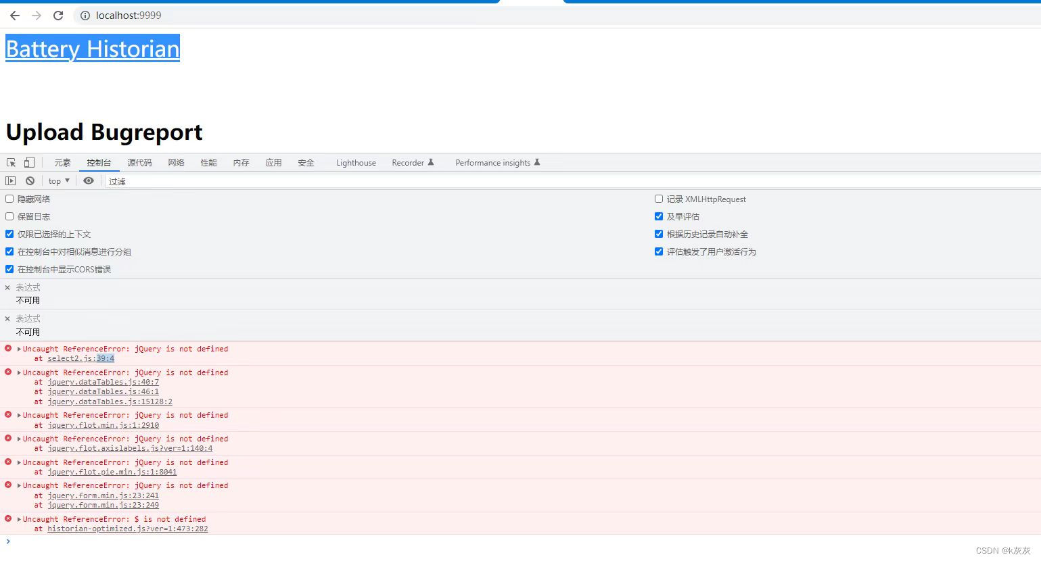The image size is (1041, 561).
Task: Check the 记录 XMLHttpRequest option
Action: click(x=659, y=198)
